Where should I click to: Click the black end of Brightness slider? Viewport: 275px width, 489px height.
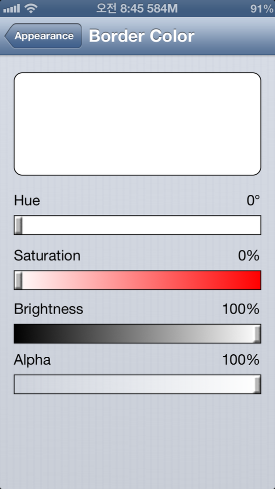[x=18, y=334]
